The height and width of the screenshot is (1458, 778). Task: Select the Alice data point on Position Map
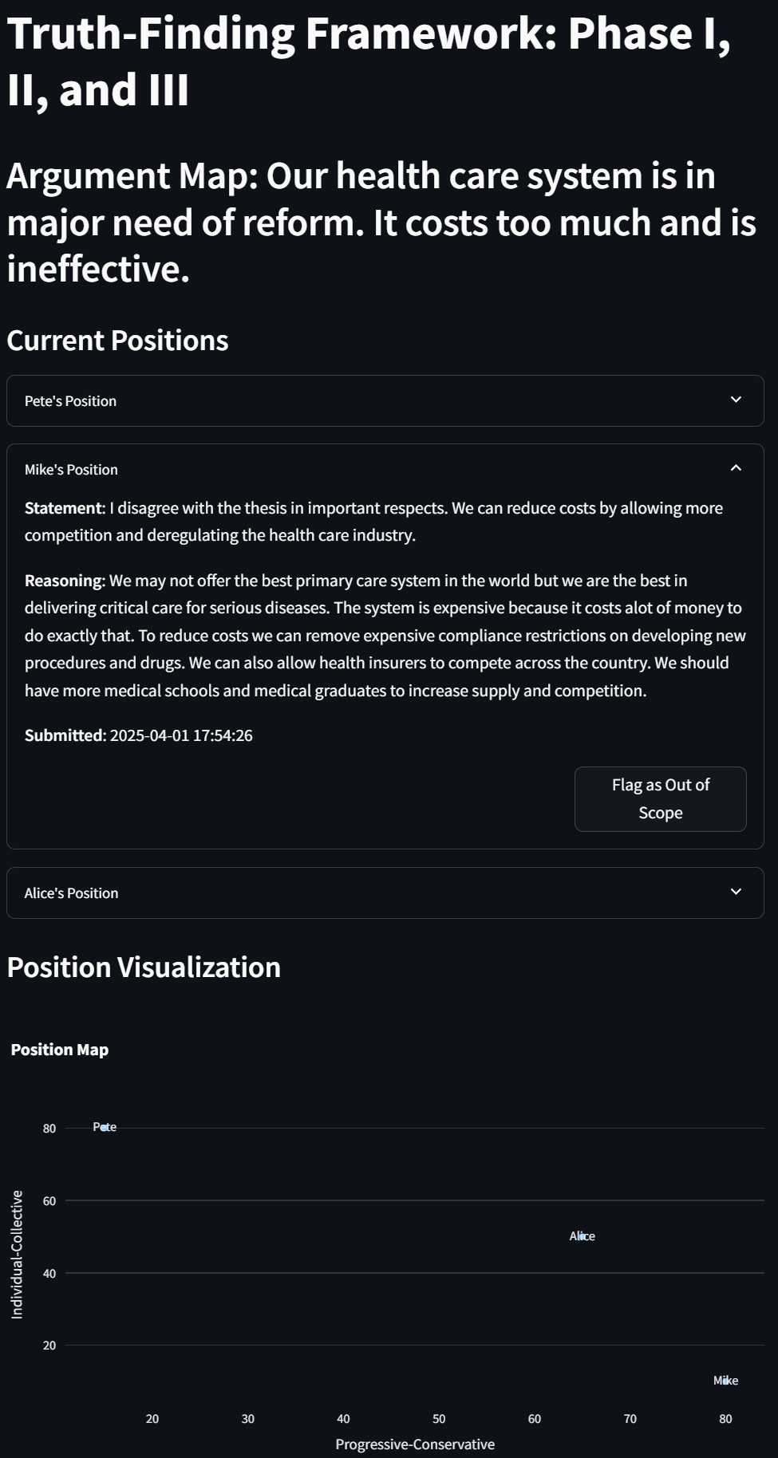pyautogui.click(x=582, y=1236)
